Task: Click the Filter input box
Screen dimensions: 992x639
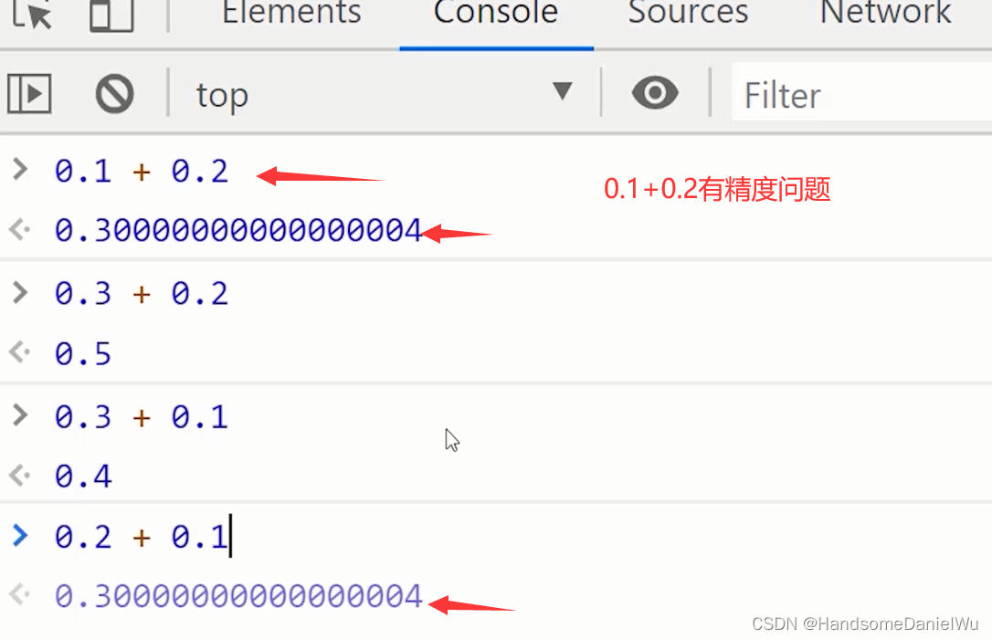Action: point(822,93)
